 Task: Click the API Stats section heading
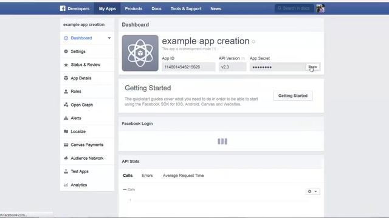[131, 162]
